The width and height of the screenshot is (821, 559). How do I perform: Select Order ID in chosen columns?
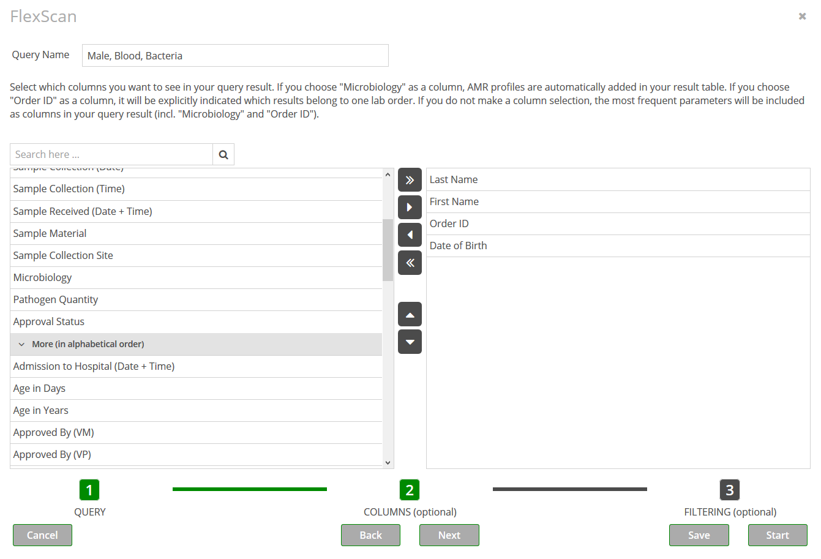coord(618,224)
